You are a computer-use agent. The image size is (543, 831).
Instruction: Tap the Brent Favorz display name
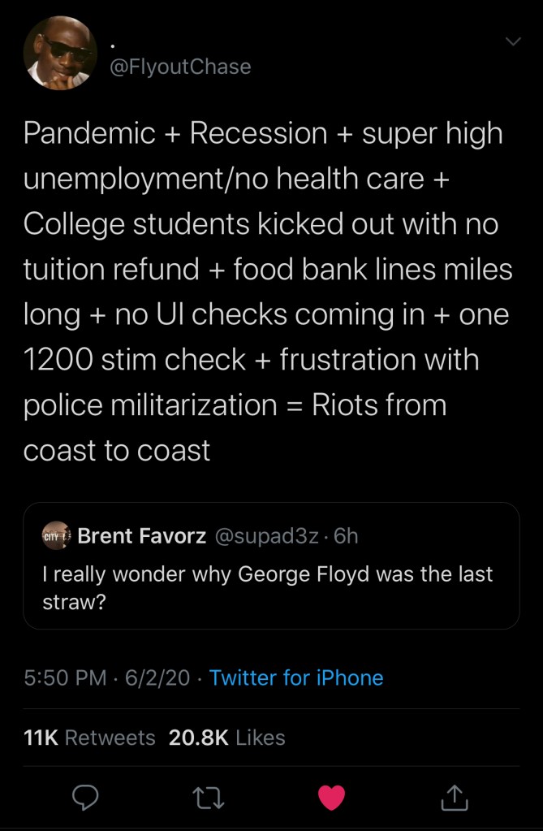click(x=141, y=536)
